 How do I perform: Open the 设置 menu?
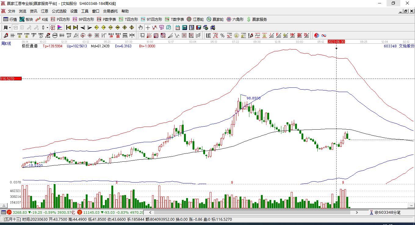pyautogui.click(x=74, y=11)
